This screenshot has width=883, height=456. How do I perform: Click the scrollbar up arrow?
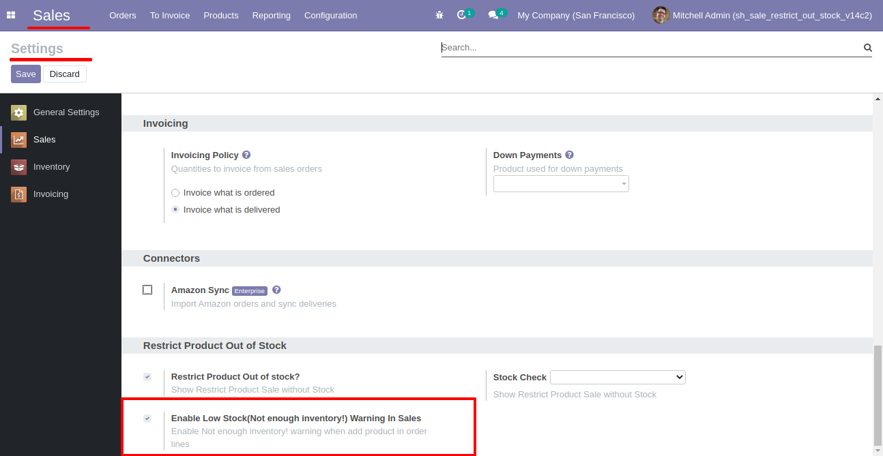[878, 99]
